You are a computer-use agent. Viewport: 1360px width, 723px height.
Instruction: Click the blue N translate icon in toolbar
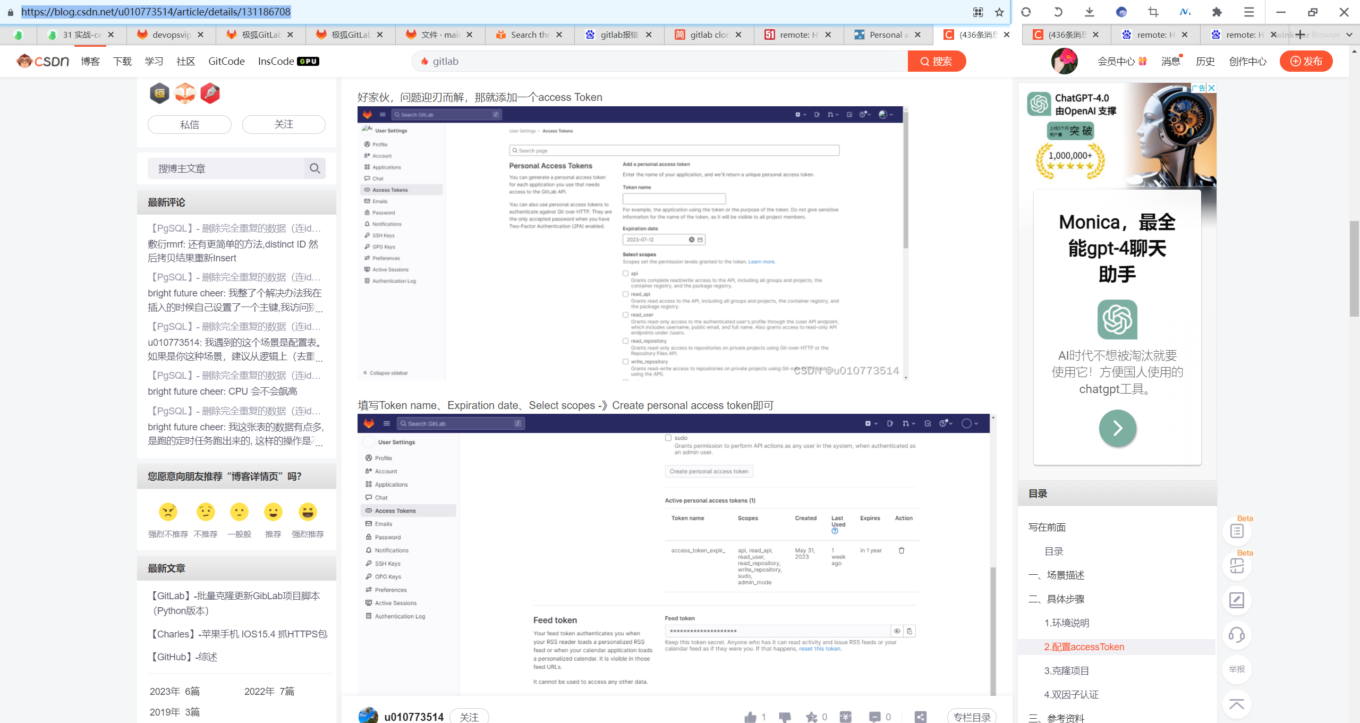[1185, 12]
